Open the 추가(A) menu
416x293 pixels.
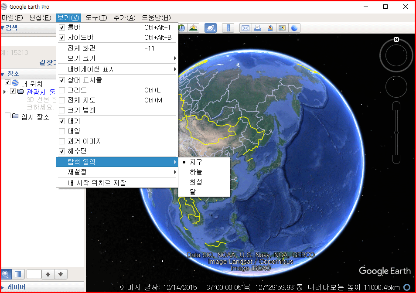[124, 18]
